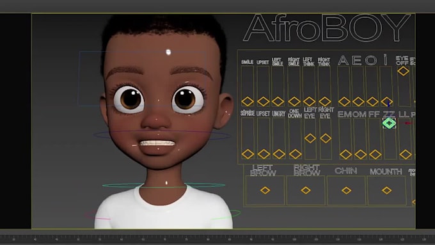Select the O phoneme diamond handle

(372, 102)
